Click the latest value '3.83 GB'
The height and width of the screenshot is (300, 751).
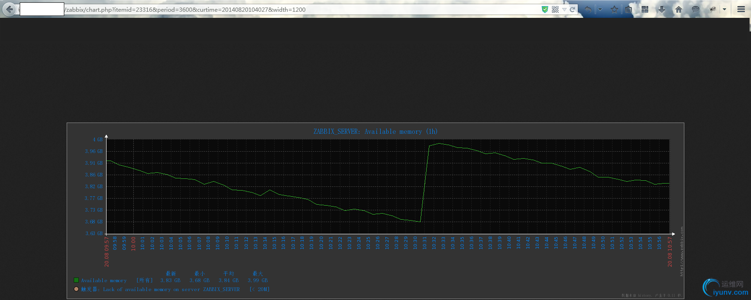point(170,281)
